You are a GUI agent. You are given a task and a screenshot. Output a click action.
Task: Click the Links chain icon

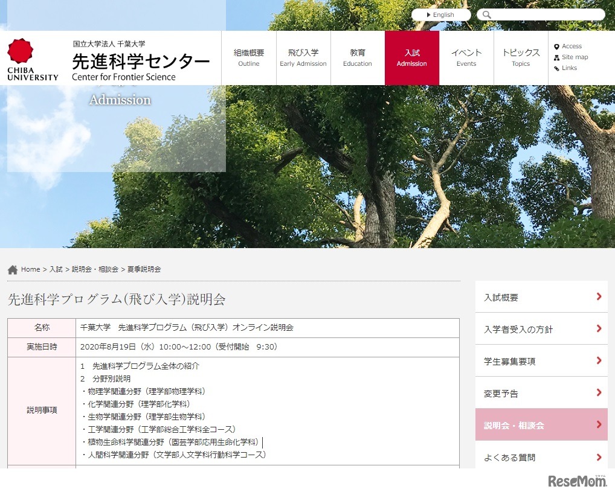[556, 68]
